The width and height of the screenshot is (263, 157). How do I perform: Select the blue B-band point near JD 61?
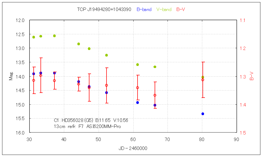coord(138,103)
